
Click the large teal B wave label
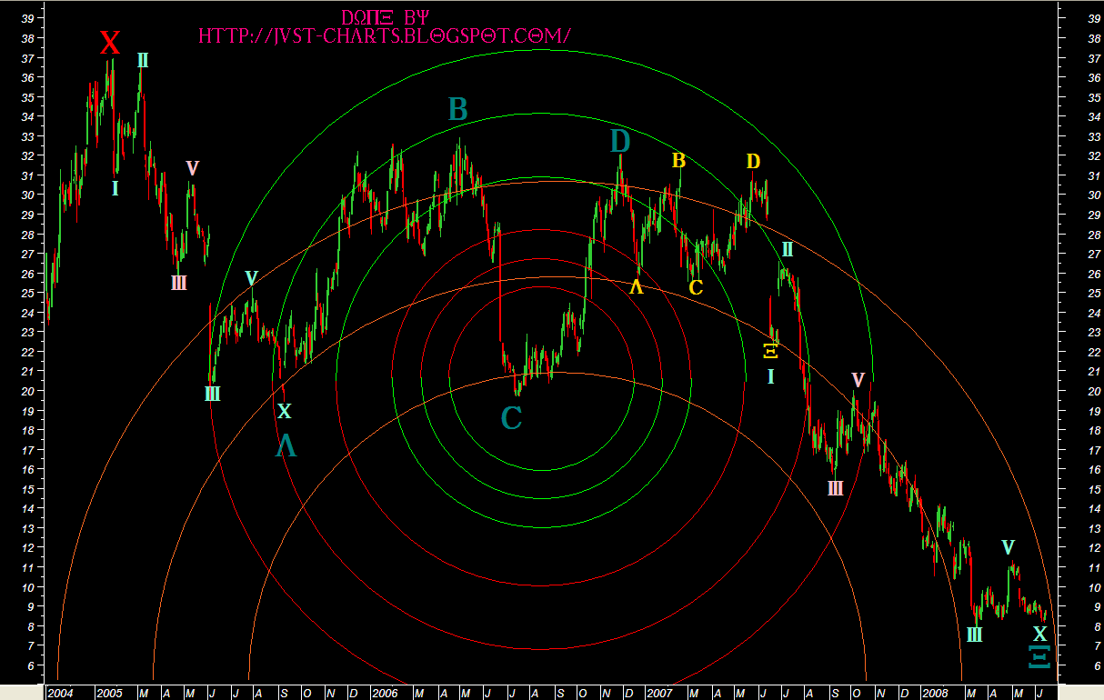click(x=457, y=110)
